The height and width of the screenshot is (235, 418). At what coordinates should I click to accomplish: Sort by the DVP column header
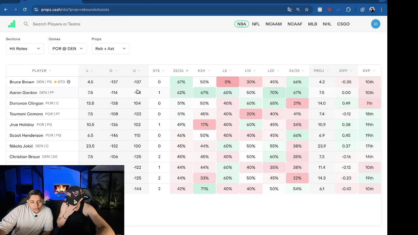pos(369,71)
